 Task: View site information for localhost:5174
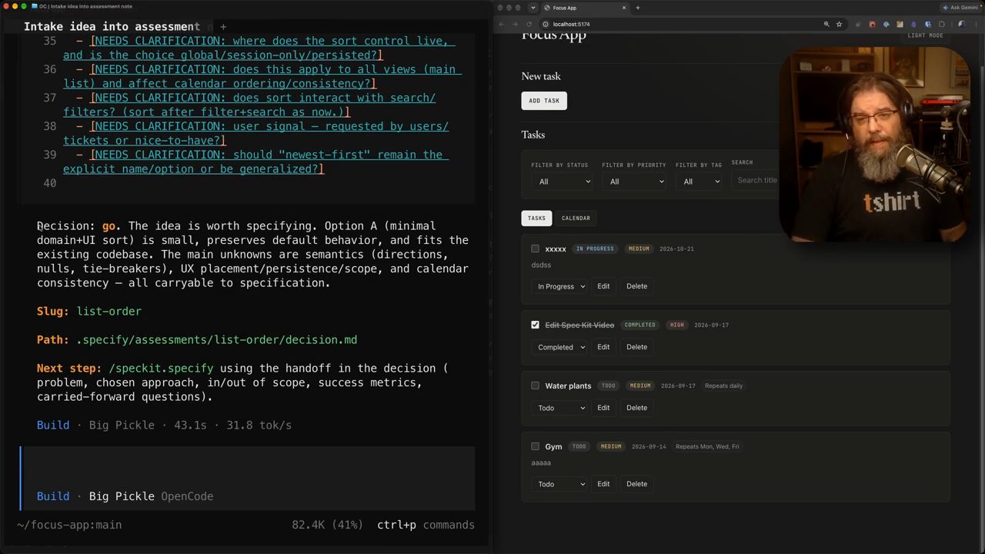tap(546, 24)
